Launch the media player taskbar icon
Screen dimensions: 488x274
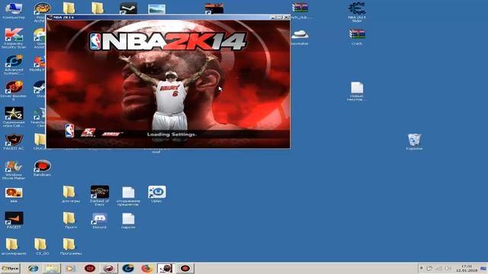coord(70,268)
